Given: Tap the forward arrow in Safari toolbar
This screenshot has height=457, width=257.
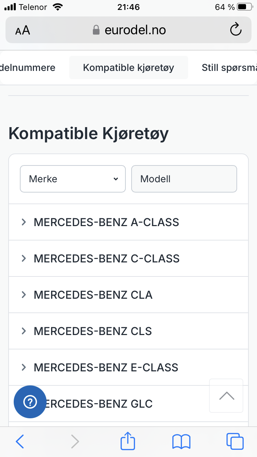Looking at the screenshot, I should (x=75, y=441).
